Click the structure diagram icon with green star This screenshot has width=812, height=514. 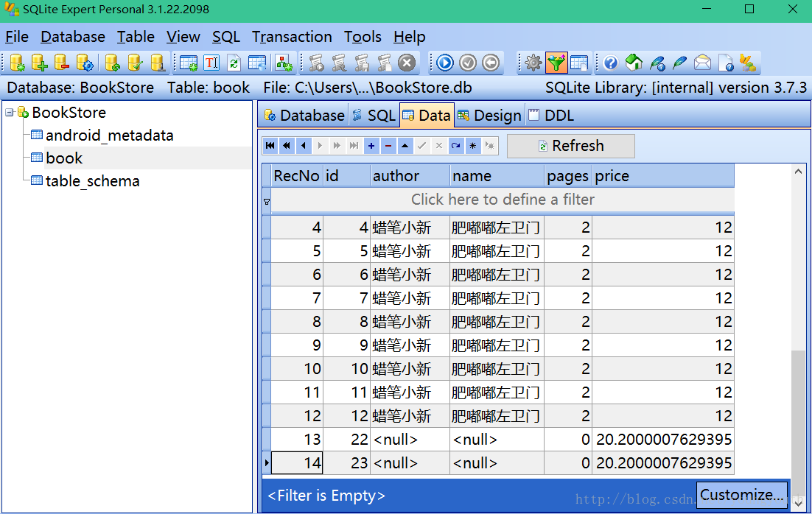(x=283, y=63)
